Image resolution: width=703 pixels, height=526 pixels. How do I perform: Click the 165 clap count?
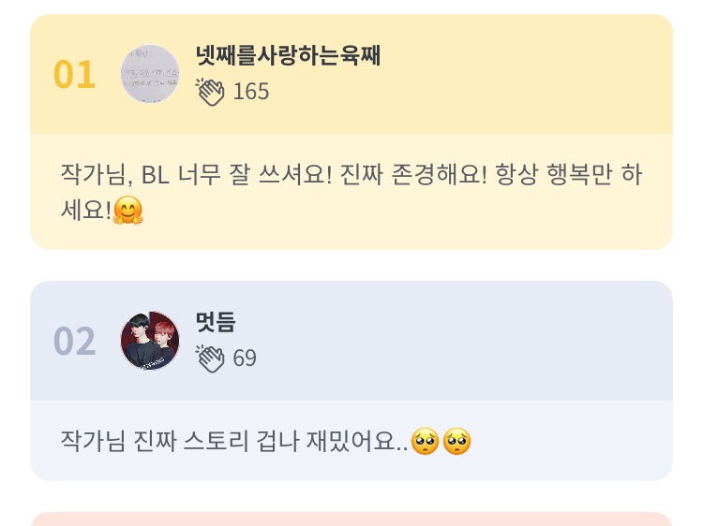(x=250, y=92)
